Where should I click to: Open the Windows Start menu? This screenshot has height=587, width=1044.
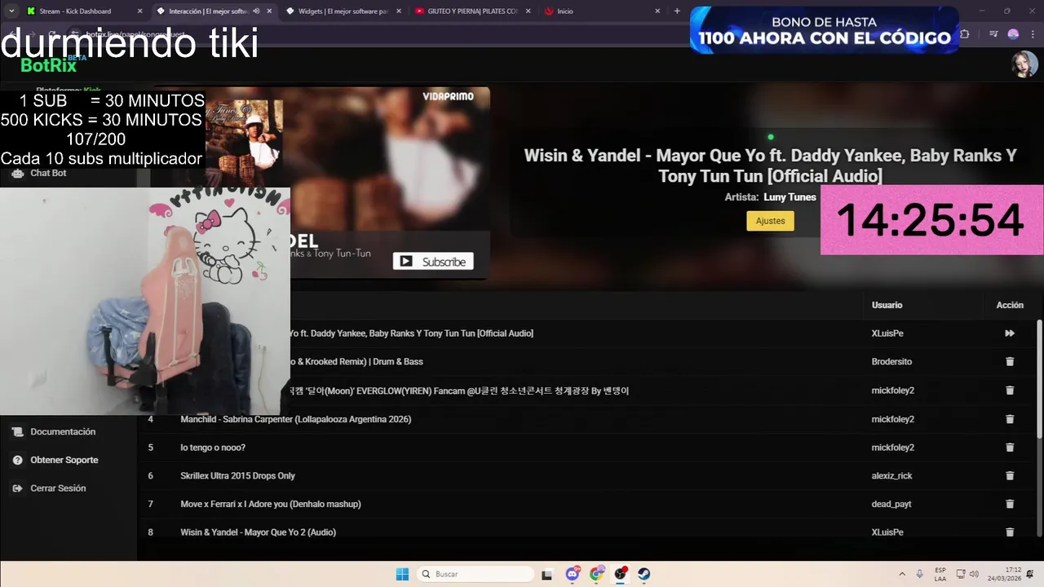coord(402,574)
